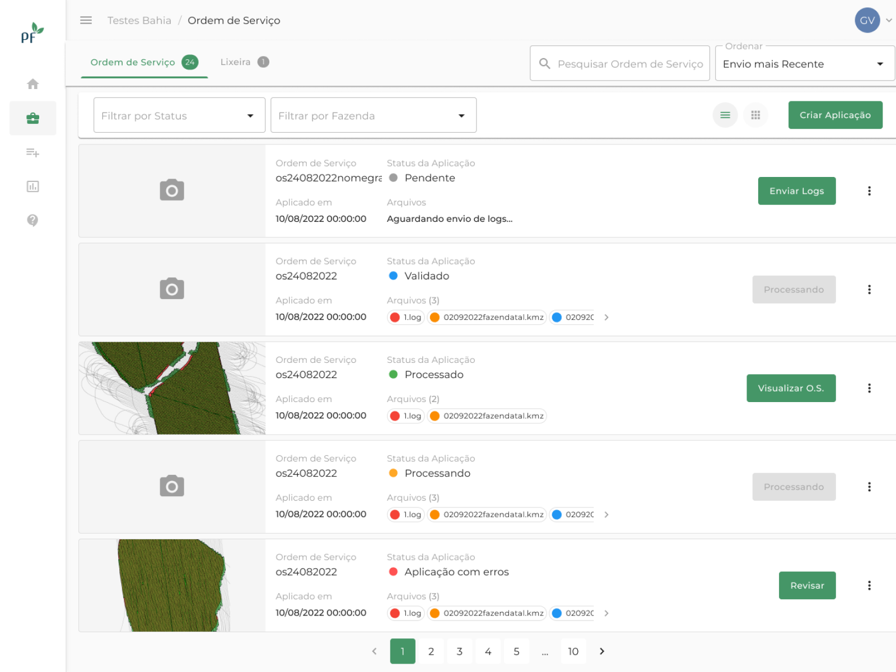Click the add-to-list sidebar icon

click(x=33, y=152)
